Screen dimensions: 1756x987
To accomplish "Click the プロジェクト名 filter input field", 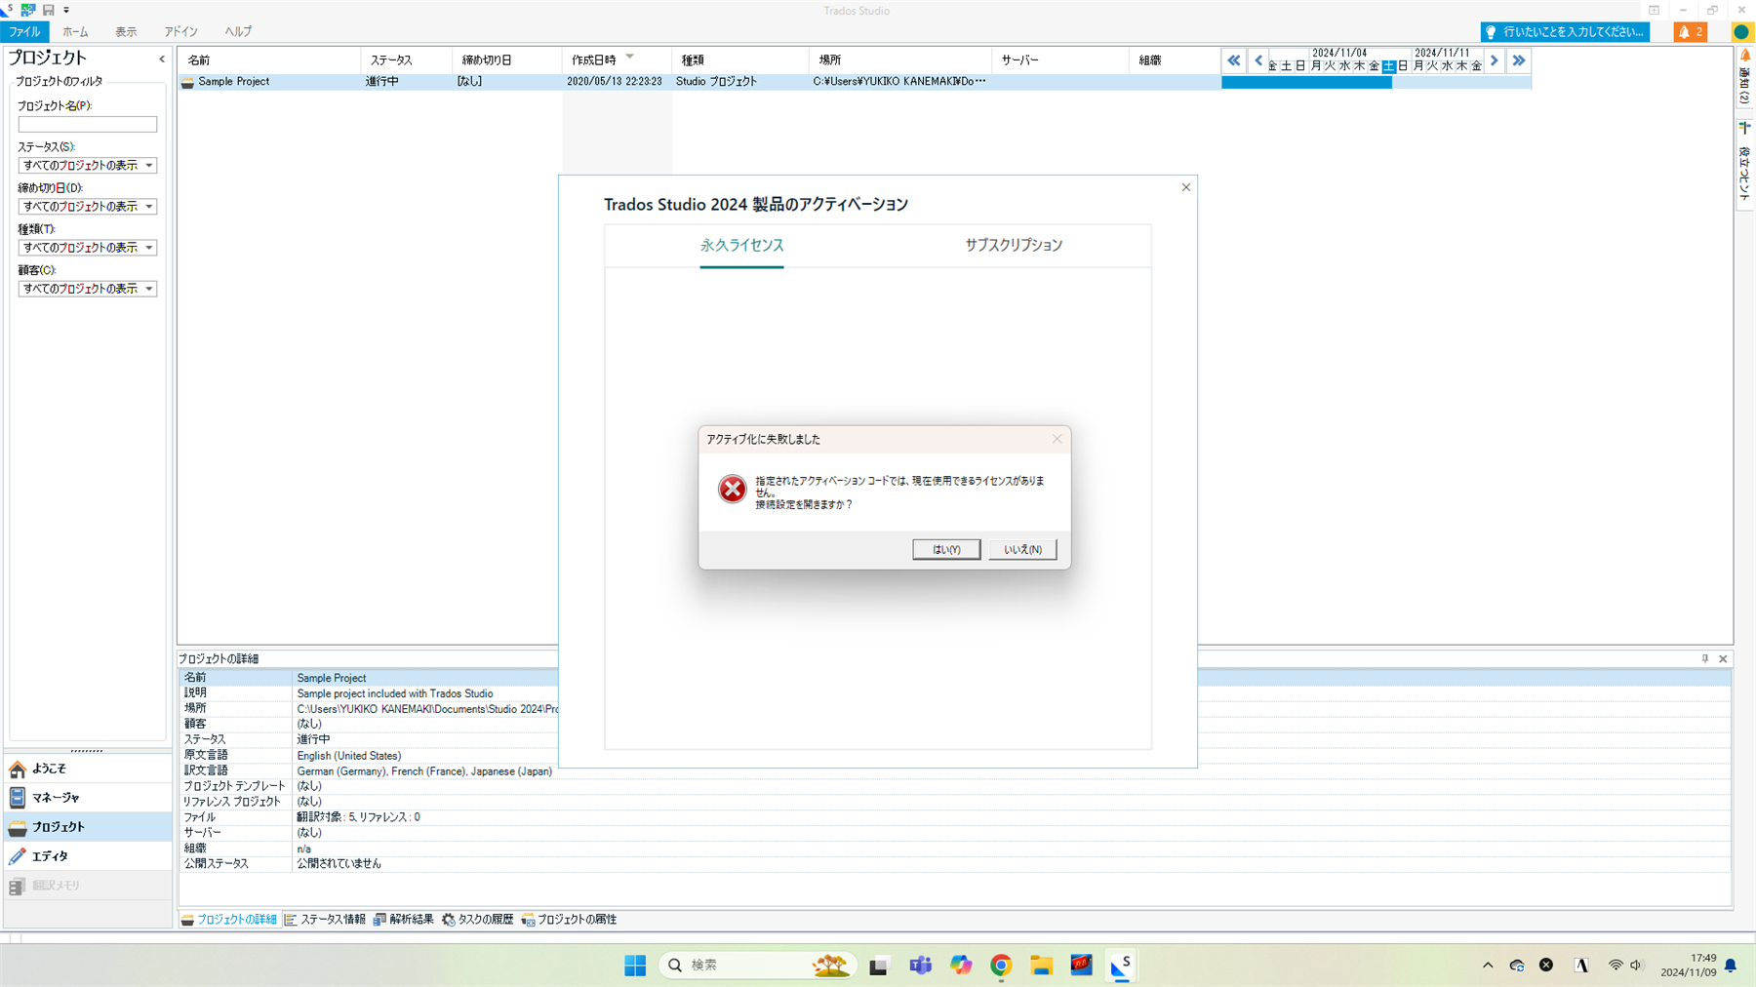I will coord(87,124).
